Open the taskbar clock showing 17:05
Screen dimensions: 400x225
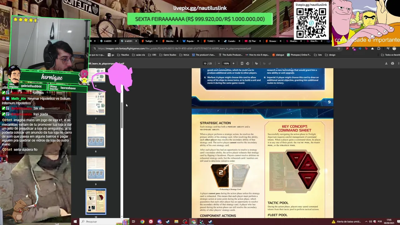point(388,222)
